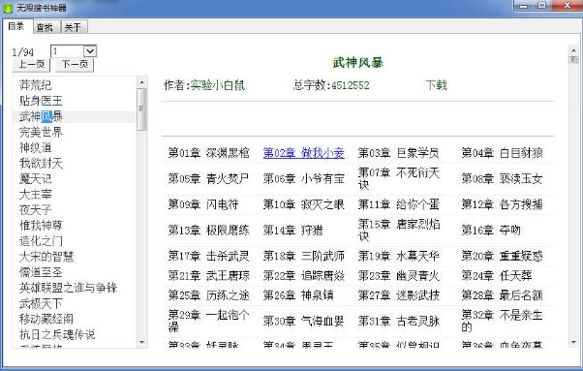Click book list scrollbar down arrow

pyautogui.click(x=141, y=342)
